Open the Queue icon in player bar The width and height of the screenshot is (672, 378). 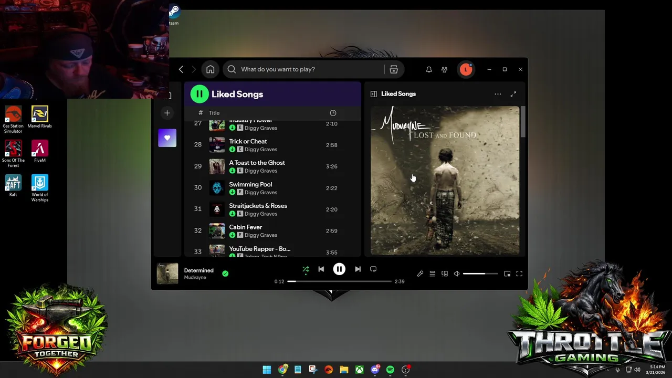click(432, 274)
